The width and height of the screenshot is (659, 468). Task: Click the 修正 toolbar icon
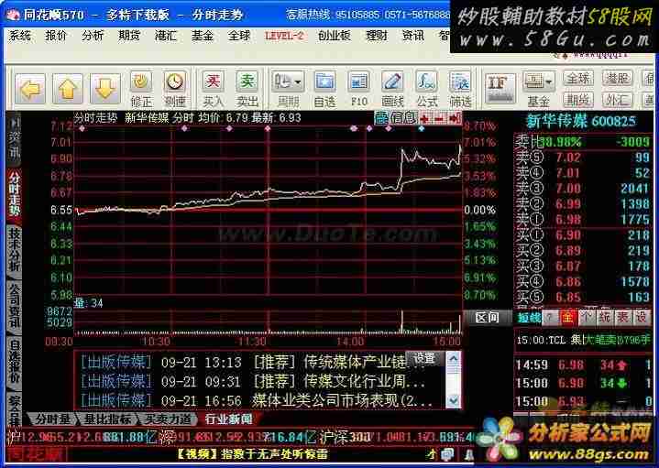pyautogui.click(x=141, y=89)
